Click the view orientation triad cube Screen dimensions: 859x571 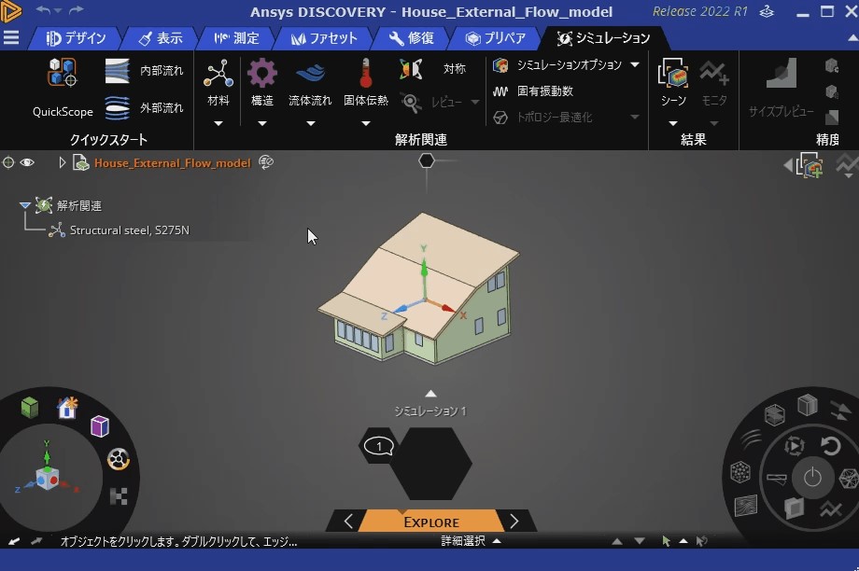pos(47,479)
